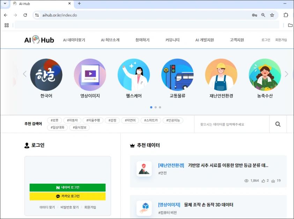Click the 네이버 로그인 button

[x=67, y=188]
